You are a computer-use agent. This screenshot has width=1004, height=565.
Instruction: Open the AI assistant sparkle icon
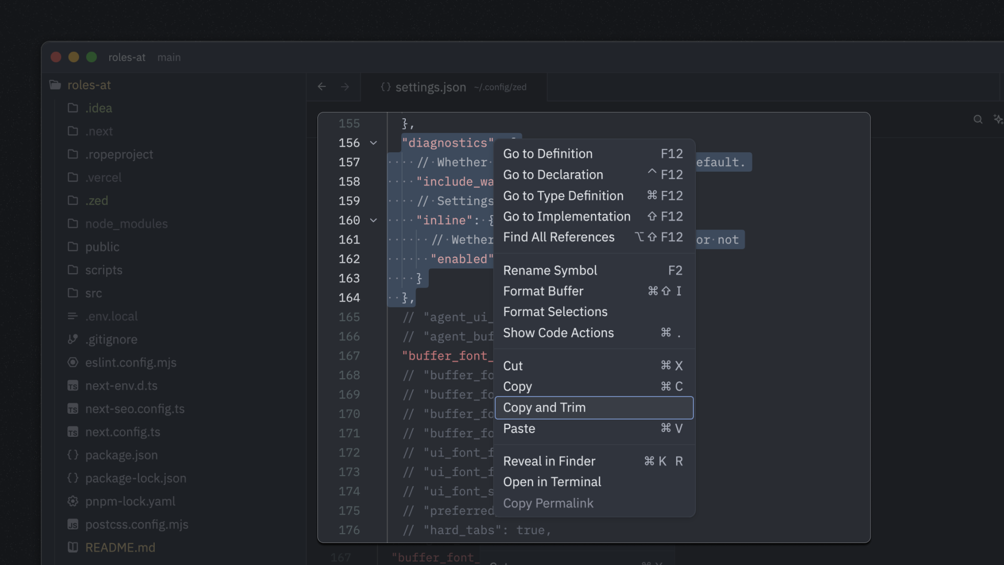(x=999, y=119)
